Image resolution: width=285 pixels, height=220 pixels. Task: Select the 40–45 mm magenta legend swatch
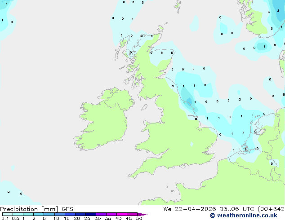click(x=122, y=214)
